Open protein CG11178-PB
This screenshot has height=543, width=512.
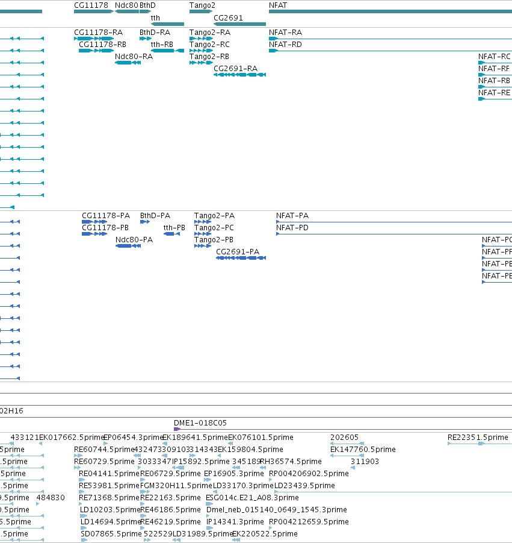click(94, 234)
